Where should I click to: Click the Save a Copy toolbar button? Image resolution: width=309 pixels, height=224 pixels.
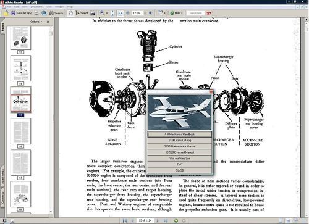coord(21,13)
